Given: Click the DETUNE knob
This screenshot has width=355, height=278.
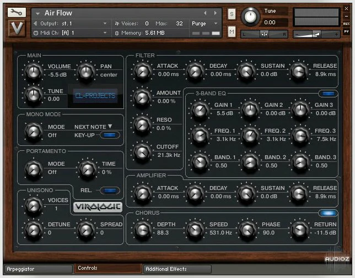Looking at the screenshot, I should pos(34,230).
